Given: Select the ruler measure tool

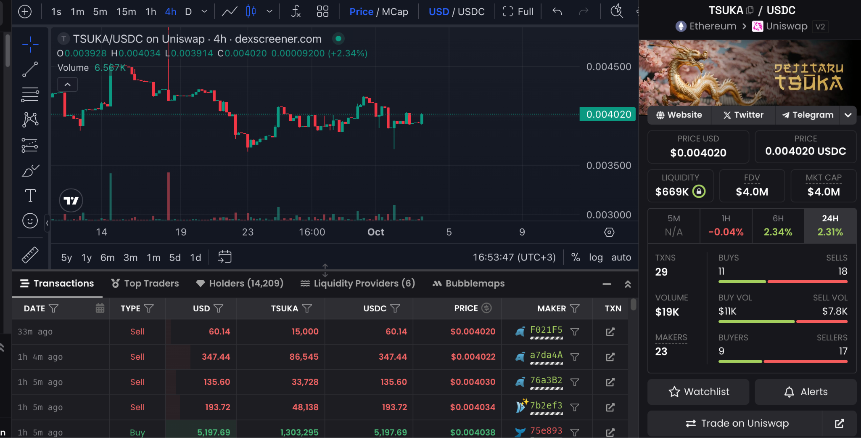Looking at the screenshot, I should coord(30,255).
